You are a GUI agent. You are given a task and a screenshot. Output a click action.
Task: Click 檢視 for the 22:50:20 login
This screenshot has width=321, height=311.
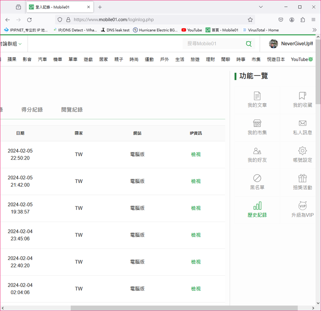(196, 154)
